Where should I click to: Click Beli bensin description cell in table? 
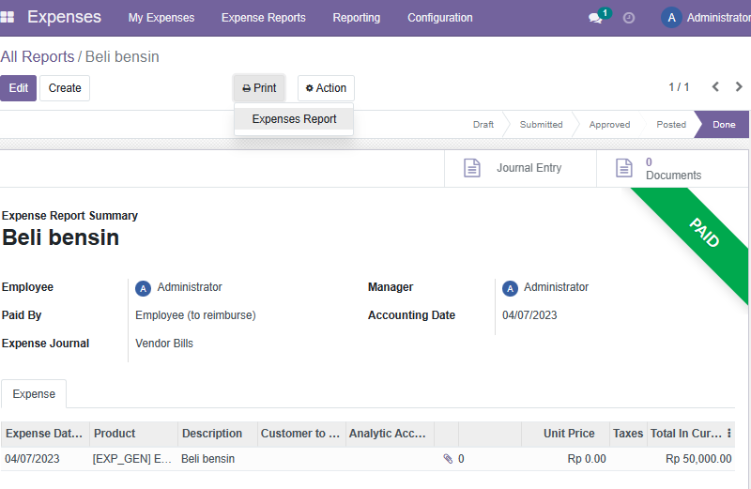218,459
